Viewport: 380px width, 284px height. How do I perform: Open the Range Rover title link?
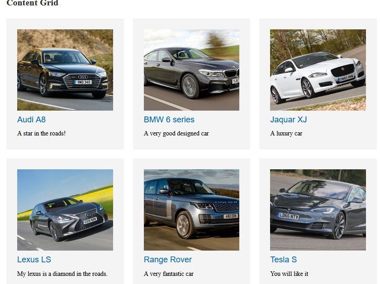(168, 259)
